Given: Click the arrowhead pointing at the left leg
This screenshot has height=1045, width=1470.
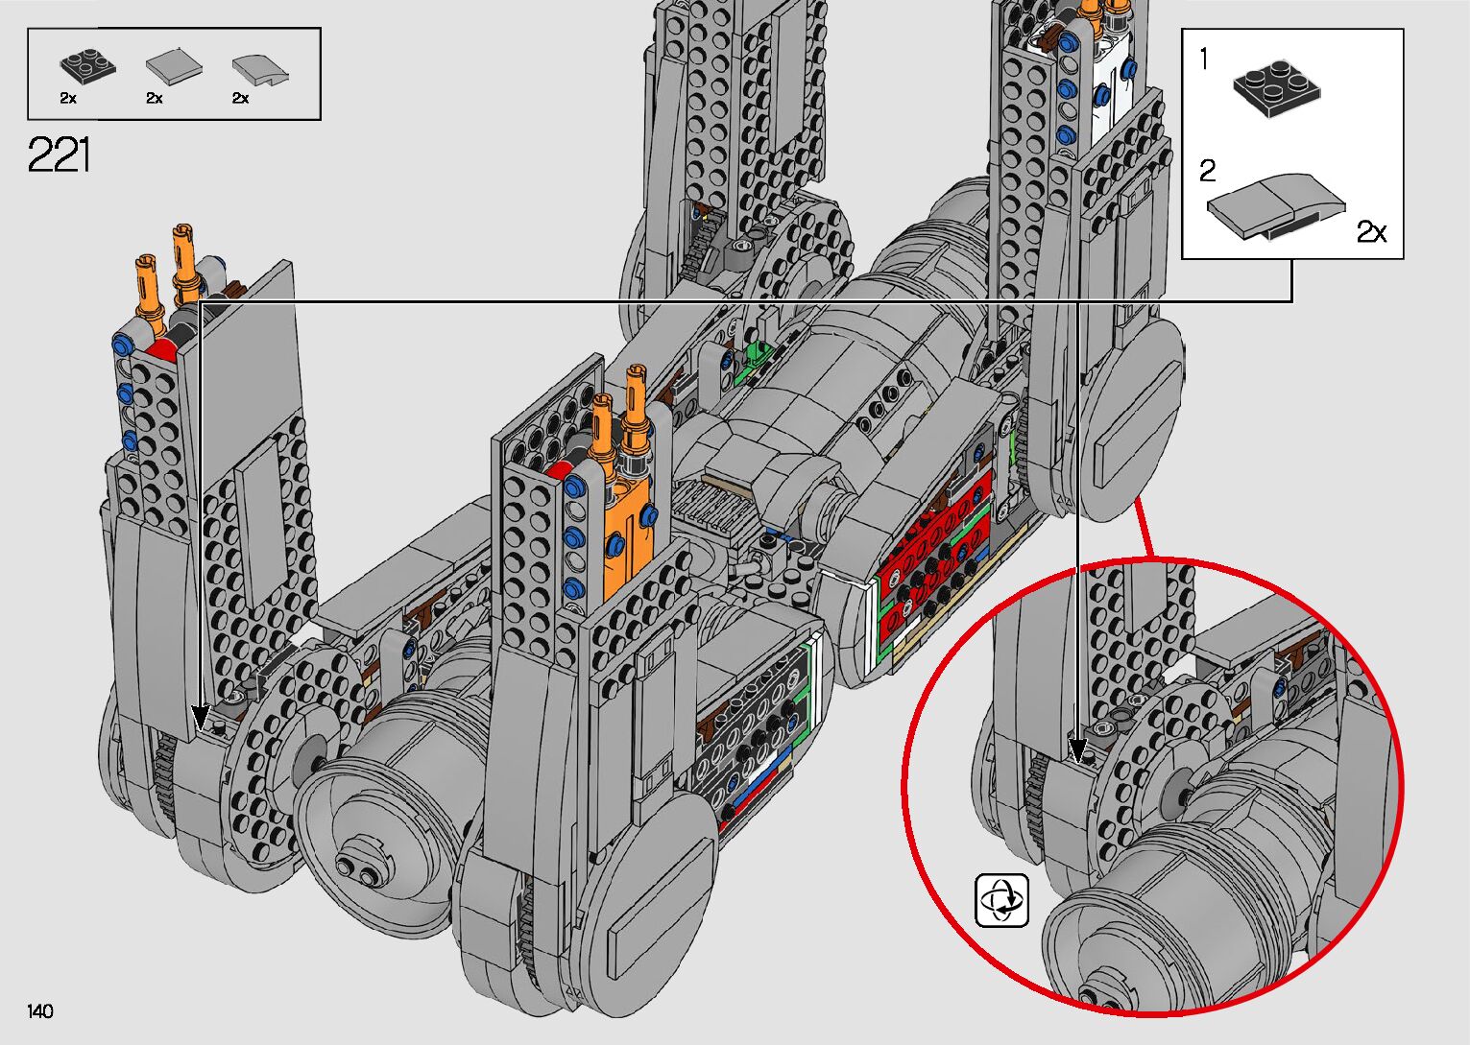Looking at the screenshot, I should (200, 717).
